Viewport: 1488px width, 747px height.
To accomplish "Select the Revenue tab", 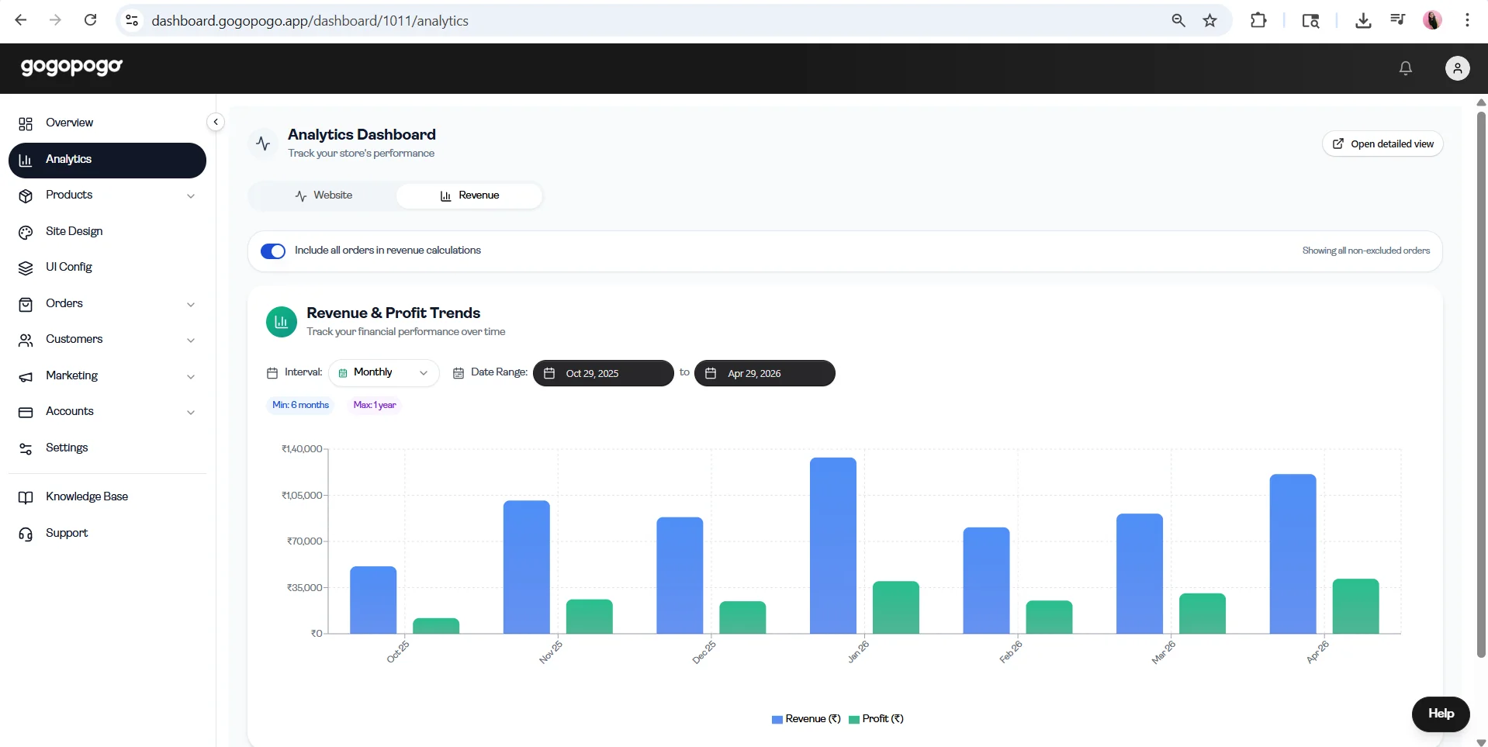I will tap(469, 195).
